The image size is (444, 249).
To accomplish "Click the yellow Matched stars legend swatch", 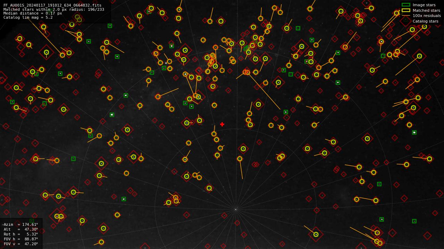I will pyautogui.click(x=406, y=10).
